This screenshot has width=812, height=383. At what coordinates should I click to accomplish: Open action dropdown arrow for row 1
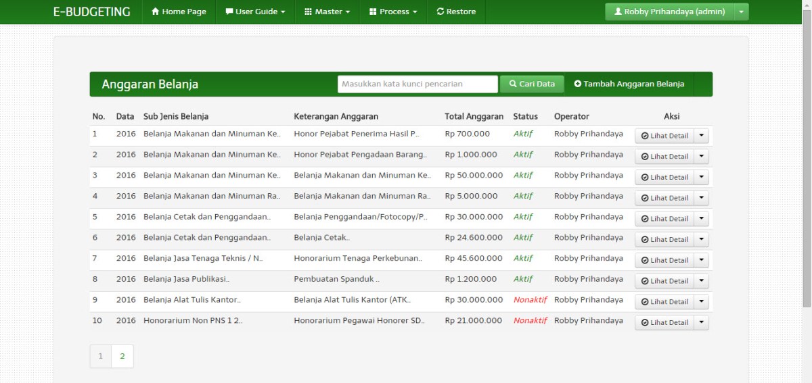pyautogui.click(x=701, y=135)
